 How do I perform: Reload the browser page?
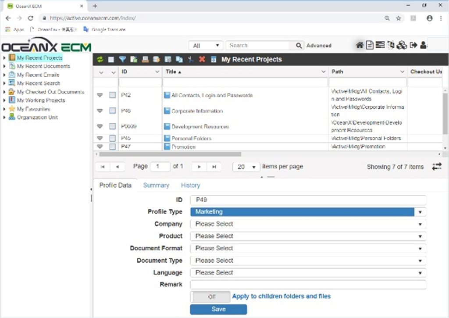[x=30, y=18]
